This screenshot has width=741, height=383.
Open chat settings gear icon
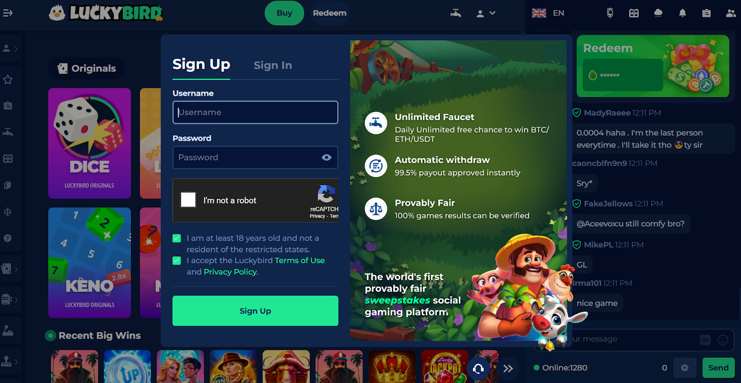coord(684,368)
